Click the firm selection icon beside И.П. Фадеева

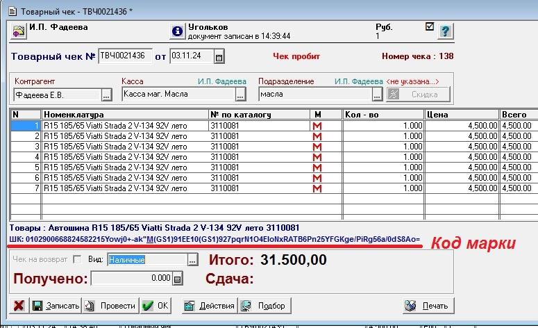coord(19,32)
